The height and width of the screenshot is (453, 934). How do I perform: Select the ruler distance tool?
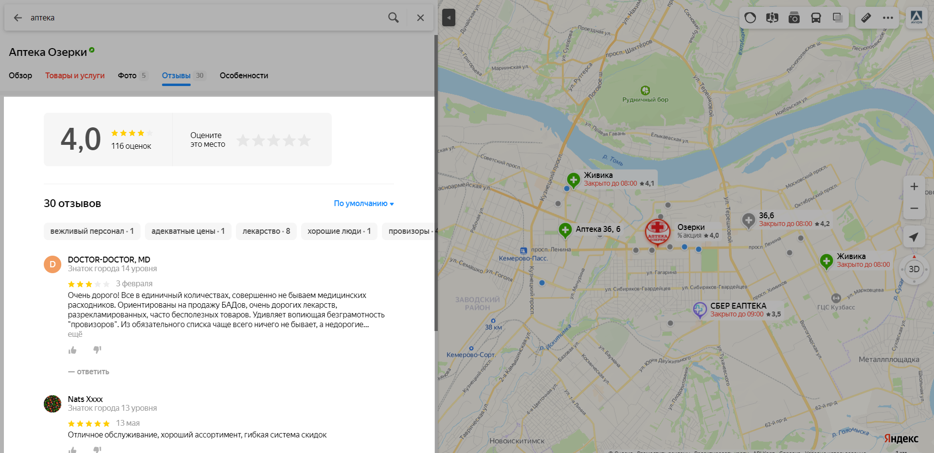tap(866, 18)
